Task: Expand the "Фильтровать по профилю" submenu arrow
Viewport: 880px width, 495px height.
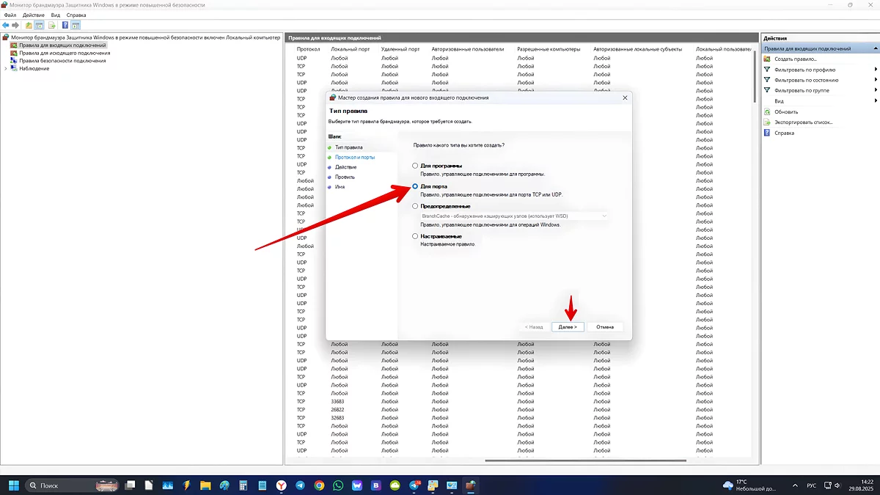Action: [876, 70]
